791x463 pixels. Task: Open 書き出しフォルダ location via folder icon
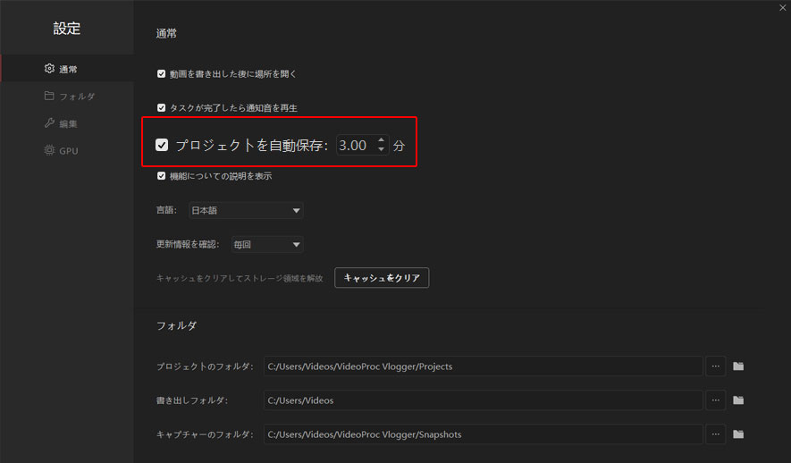[738, 400]
